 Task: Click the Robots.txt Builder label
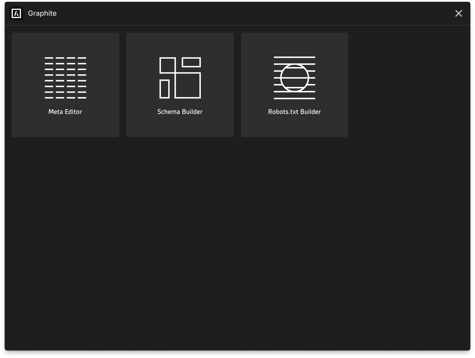295,112
